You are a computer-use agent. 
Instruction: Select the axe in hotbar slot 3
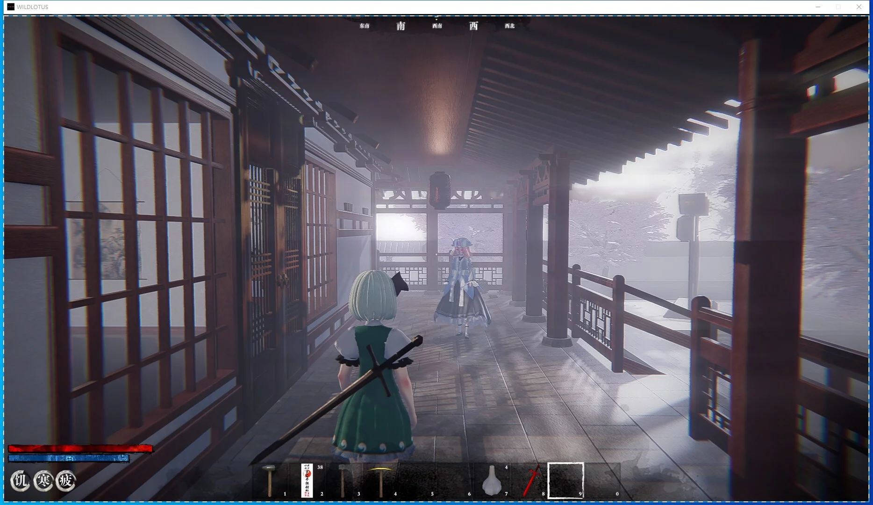(344, 481)
